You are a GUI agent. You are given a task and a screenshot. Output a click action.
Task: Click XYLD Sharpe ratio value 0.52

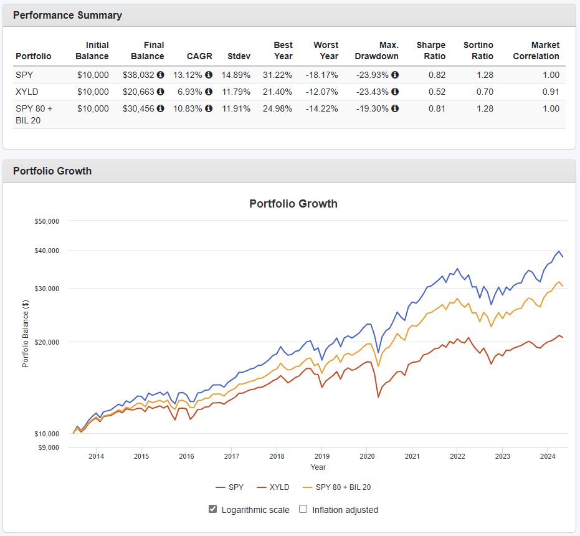(437, 92)
